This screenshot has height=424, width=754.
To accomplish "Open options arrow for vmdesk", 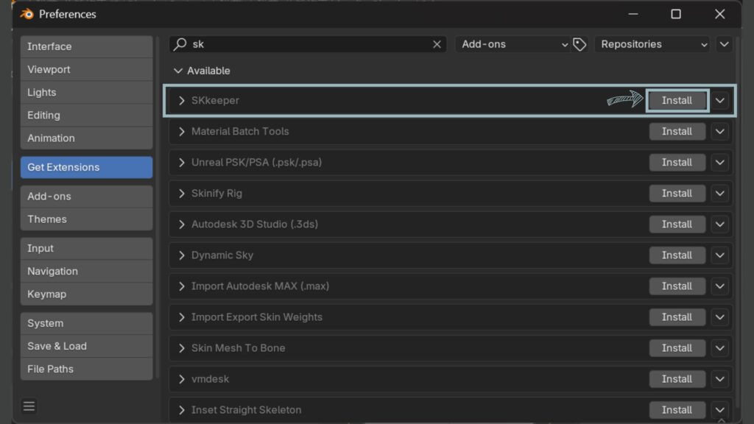I will coord(720,379).
